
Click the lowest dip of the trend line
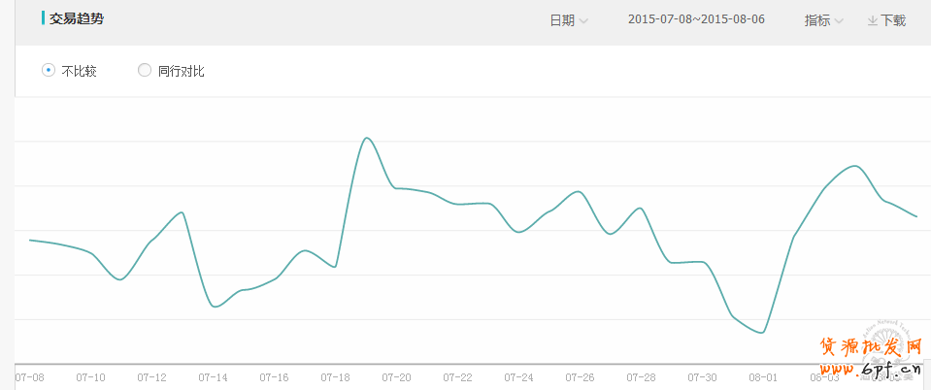click(x=762, y=333)
